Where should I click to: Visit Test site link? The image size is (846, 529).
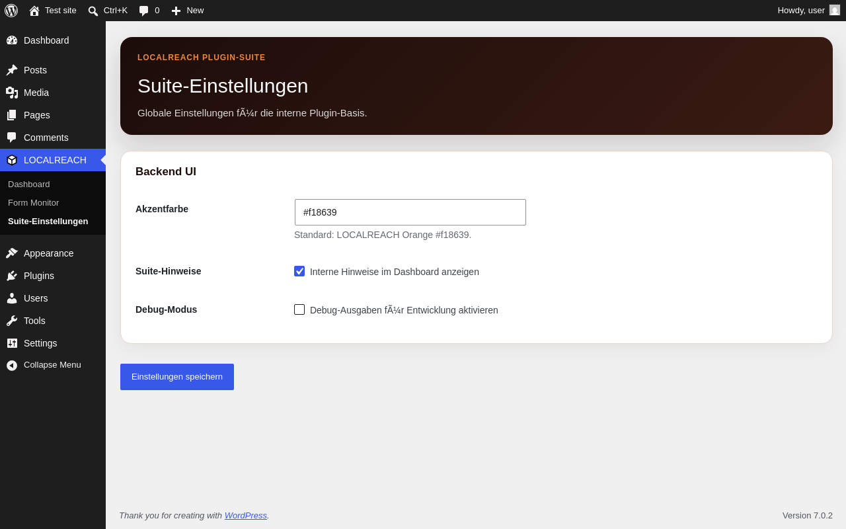(53, 11)
